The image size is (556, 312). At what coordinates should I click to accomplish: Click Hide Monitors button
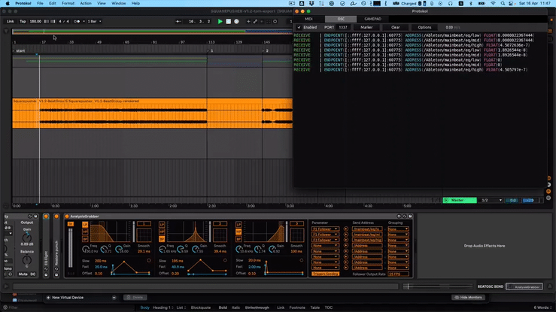(468, 298)
